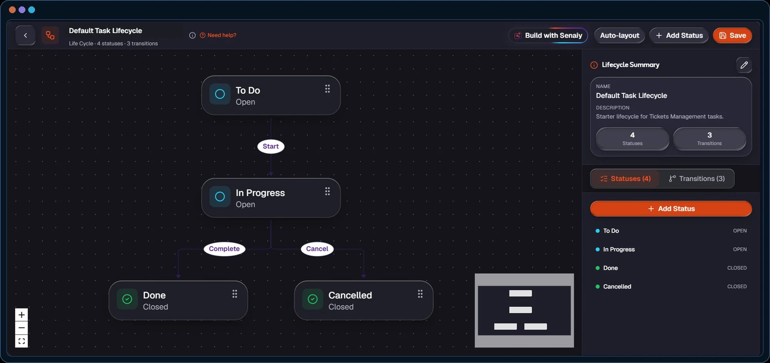Edit lifecycle summary with the pencil icon
The image size is (770, 363).
(744, 65)
